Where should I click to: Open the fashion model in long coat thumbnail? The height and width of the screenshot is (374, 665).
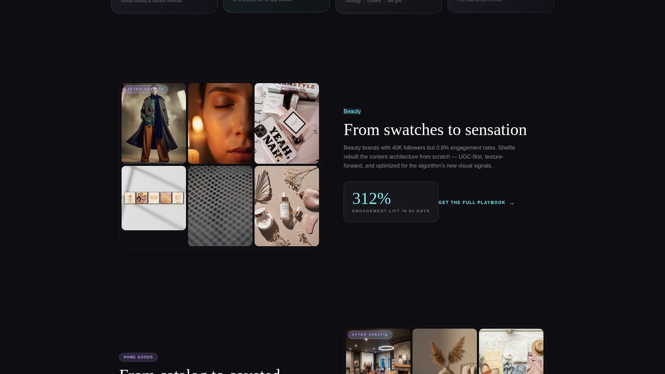pyautogui.click(x=154, y=123)
